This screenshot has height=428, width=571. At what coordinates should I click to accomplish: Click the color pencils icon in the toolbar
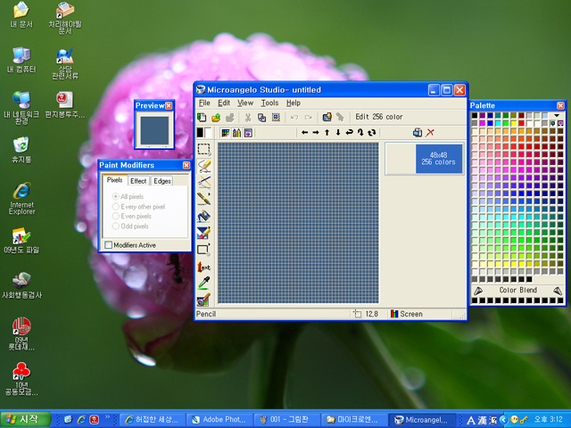[236, 133]
